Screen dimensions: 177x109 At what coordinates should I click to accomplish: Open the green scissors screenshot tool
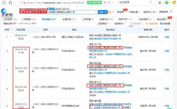tap(160, 3)
